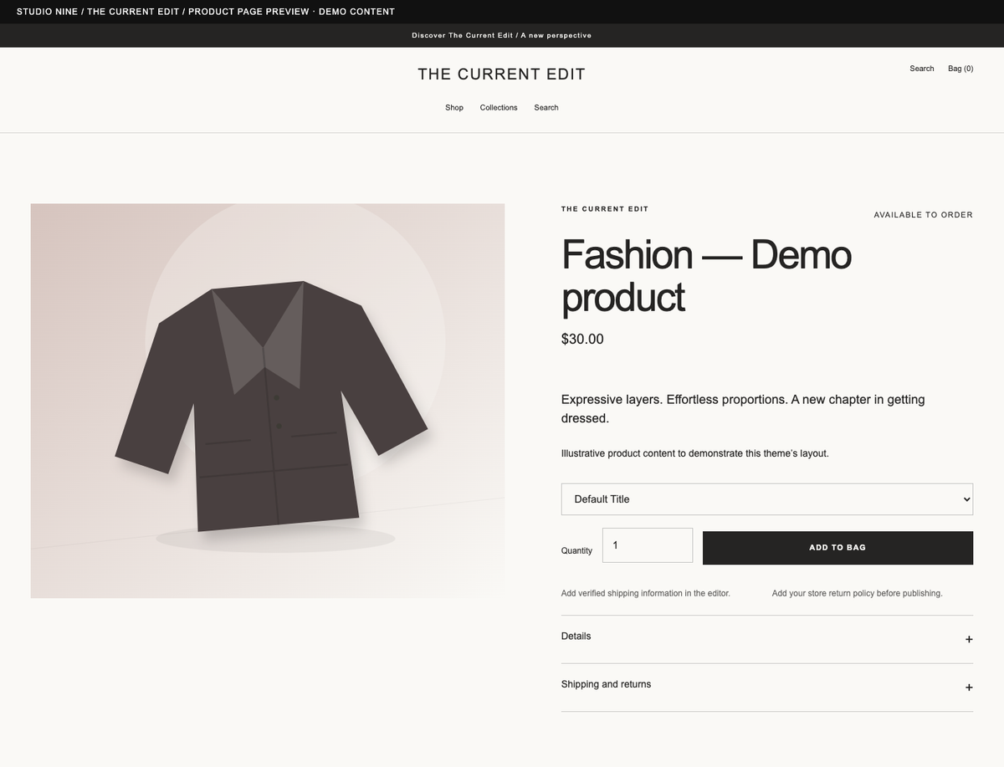
Task: Click the small The Current Edit vendor label
Action: pos(605,209)
